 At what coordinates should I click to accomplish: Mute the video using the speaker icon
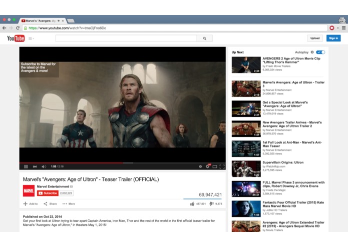click(44, 166)
